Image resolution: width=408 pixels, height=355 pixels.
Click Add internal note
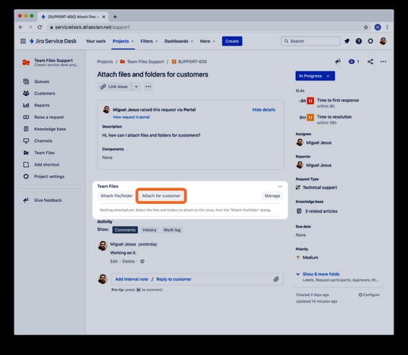(x=132, y=279)
